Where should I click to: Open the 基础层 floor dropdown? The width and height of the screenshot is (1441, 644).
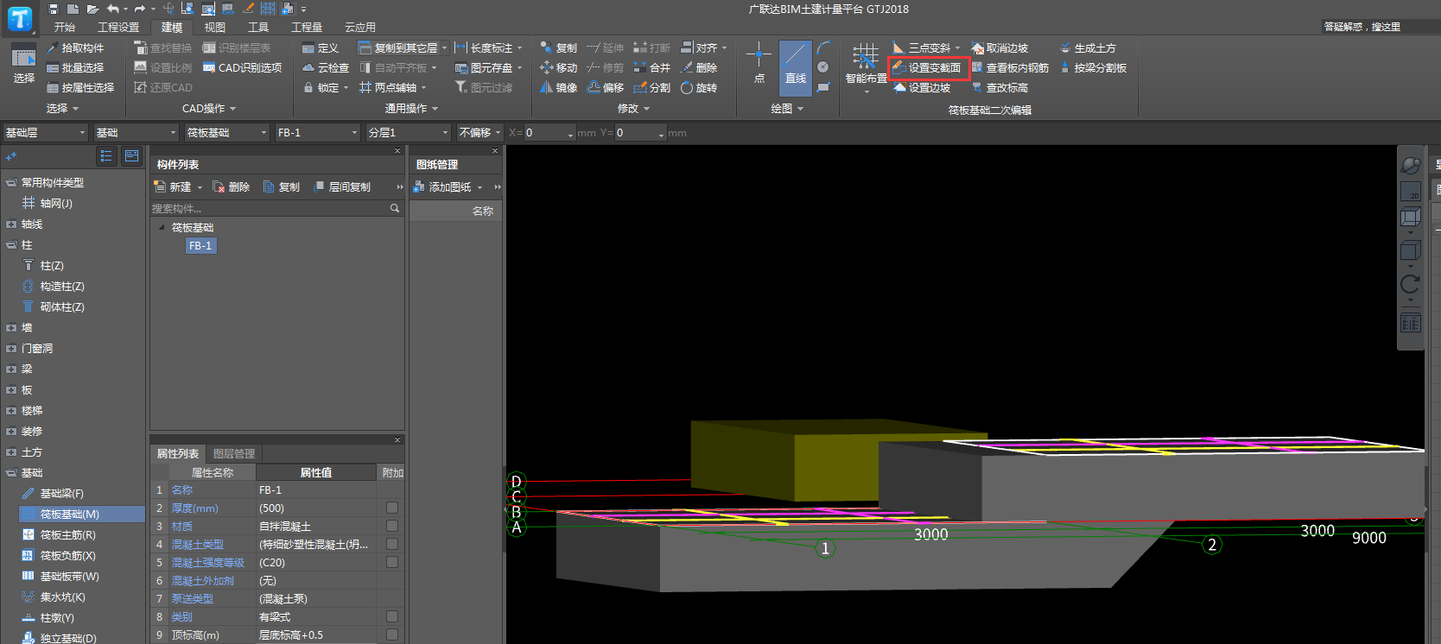[x=45, y=133]
